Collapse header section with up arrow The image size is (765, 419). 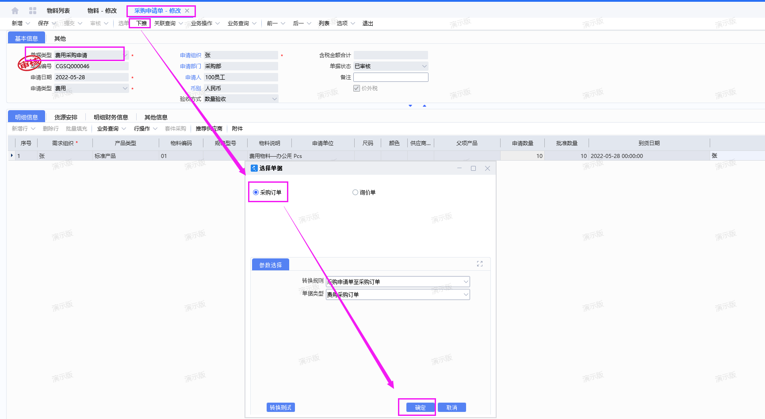425,106
